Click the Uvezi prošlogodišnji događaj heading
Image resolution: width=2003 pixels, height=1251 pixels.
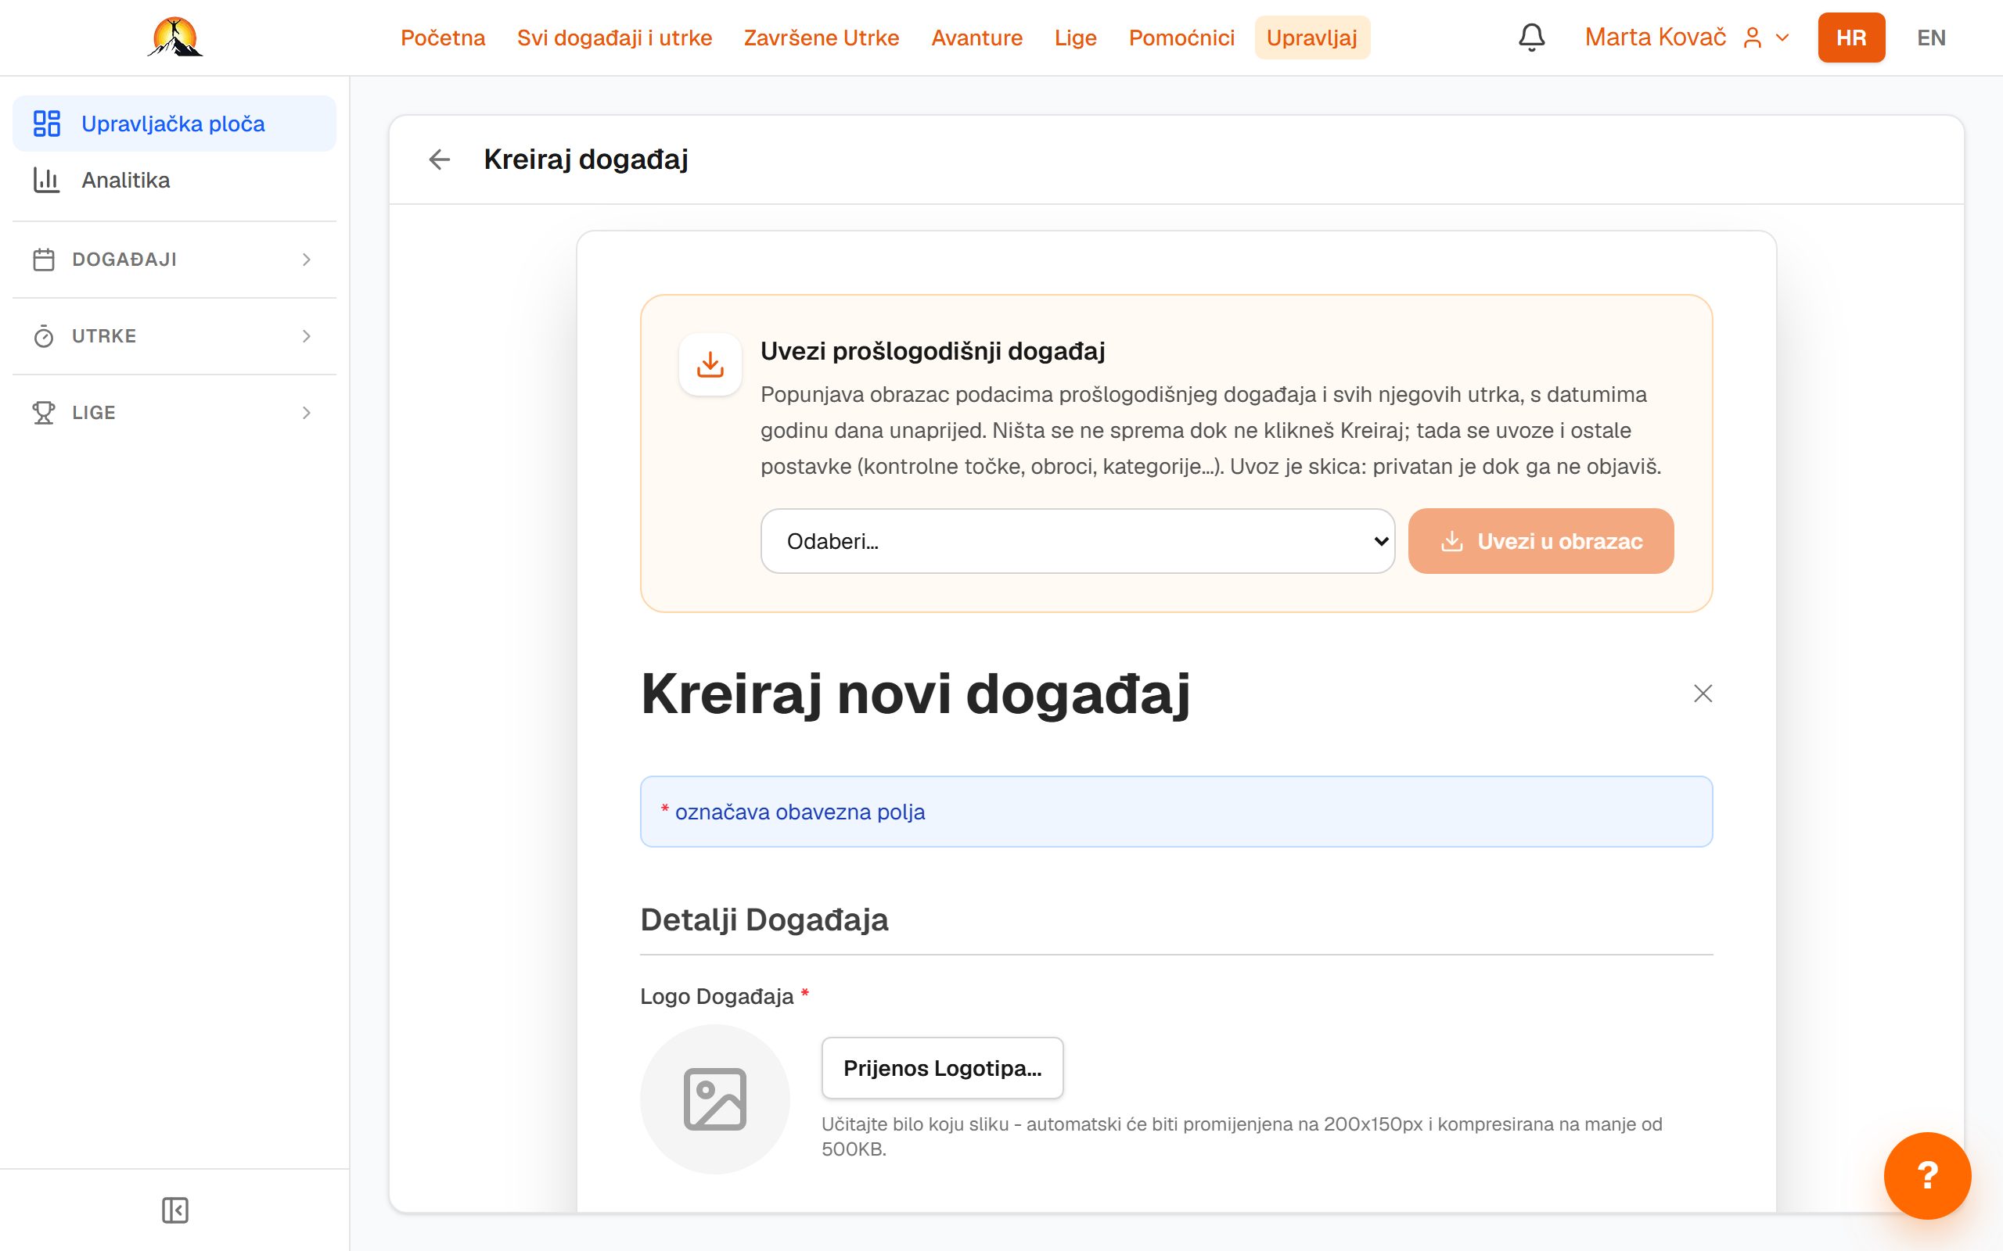pos(933,351)
